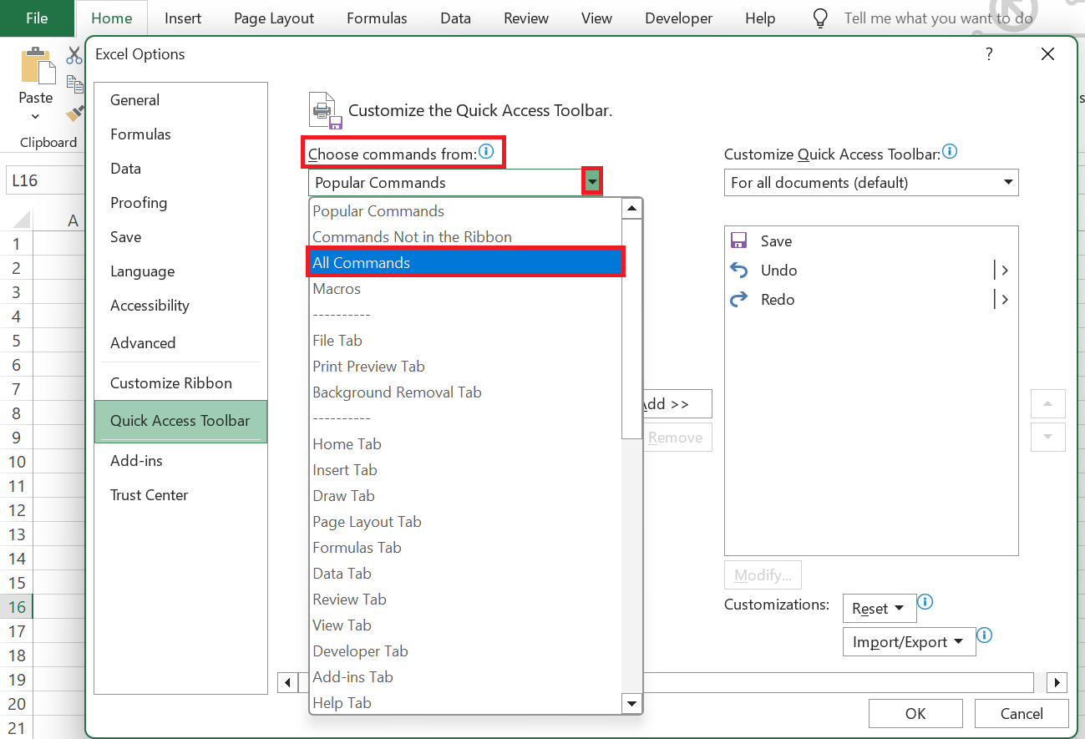Open Accessibility options category
Image resolution: width=1085 pixels, height=739 pixels.
click(x=180, y=306)
